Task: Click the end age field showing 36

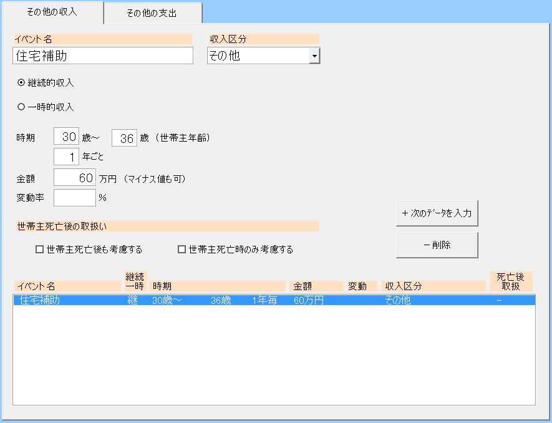Action: [124, 139]
